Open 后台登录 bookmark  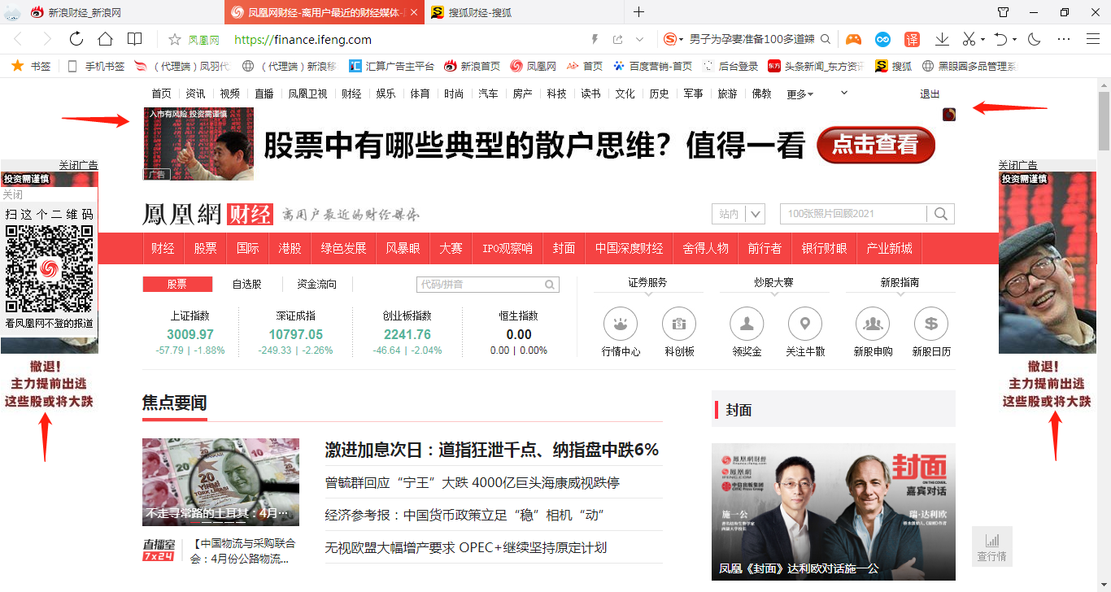tap(730, 66)
